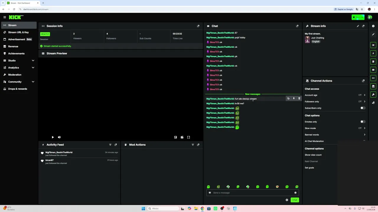This screenshot has width=378, height=212.
Task: Open Mod Actions filter menu
Action: [x=193, y=145]
